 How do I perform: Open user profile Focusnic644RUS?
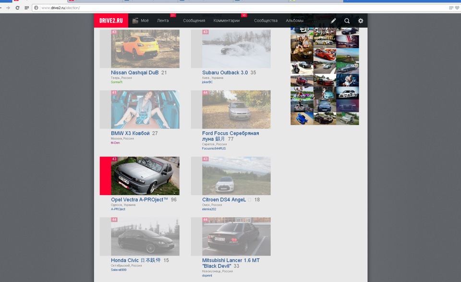tap(214, 148)
